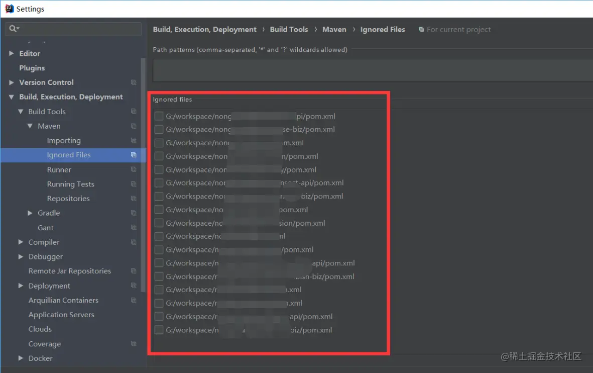Click project-level icon beside Coverage
This screenshot has height=373, width=593.
coord(134,343)
